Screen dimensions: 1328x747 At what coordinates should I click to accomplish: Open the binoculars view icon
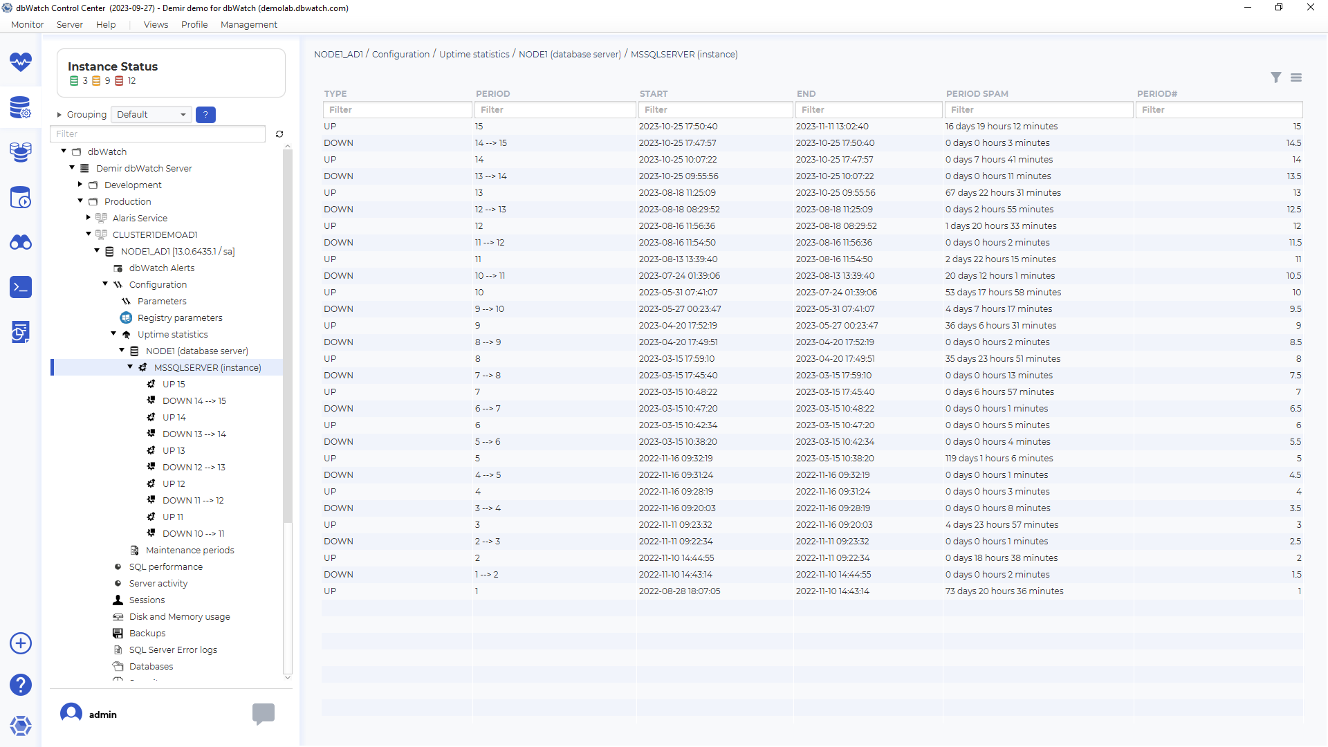point(21,243)
